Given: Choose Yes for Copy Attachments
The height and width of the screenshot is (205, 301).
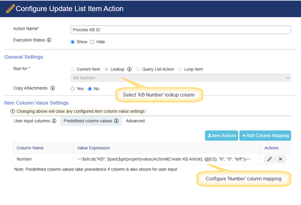Looking at the screenshot, I should [x=73, y=89].
